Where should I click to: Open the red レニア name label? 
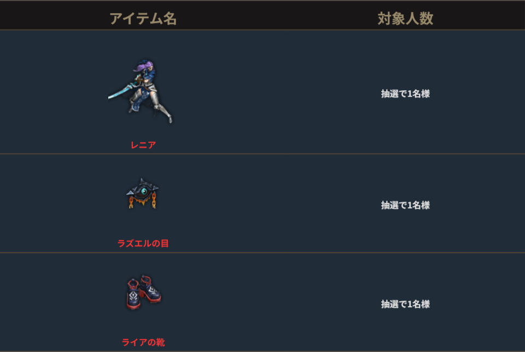point(143,145)
